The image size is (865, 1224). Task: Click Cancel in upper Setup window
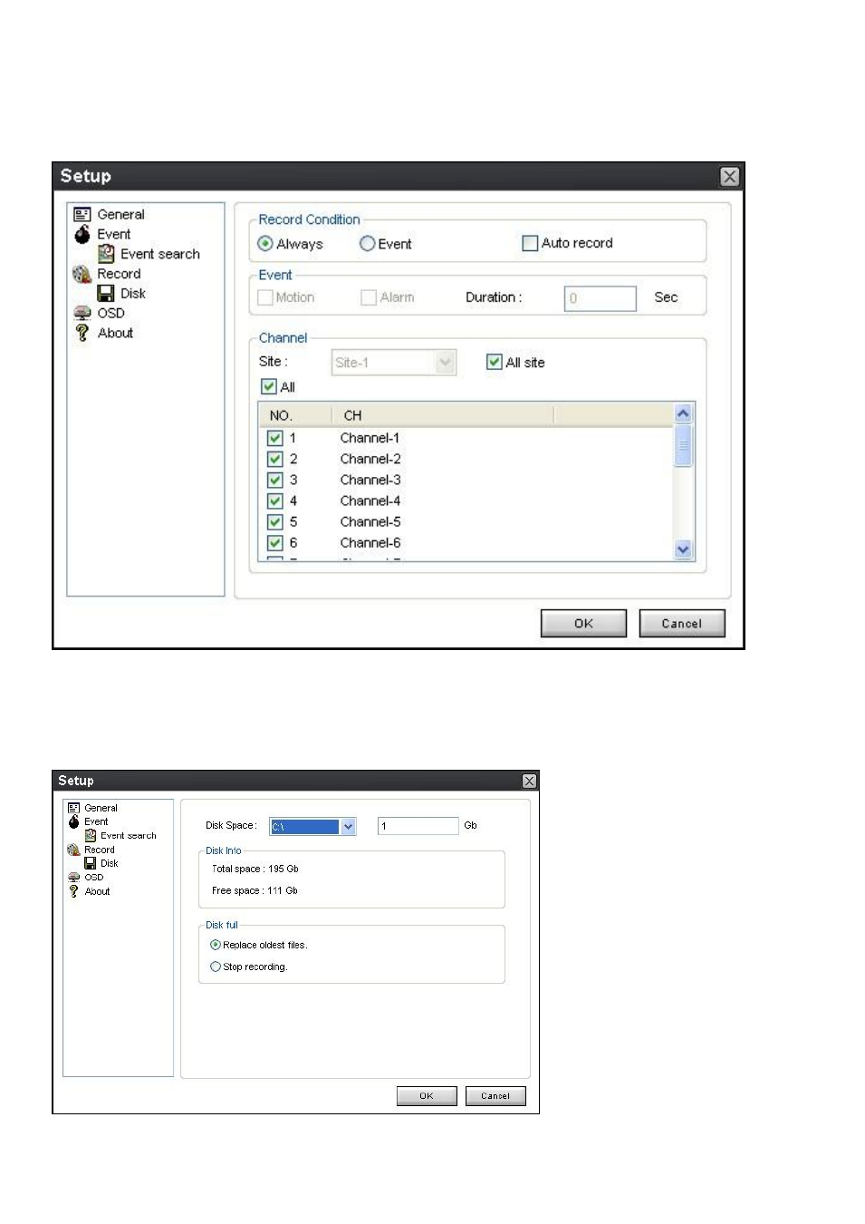pos(682,624)
